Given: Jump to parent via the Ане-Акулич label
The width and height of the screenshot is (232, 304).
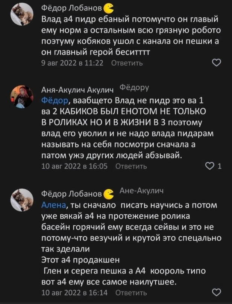Looking at the screenshot, I should [141, 191].
